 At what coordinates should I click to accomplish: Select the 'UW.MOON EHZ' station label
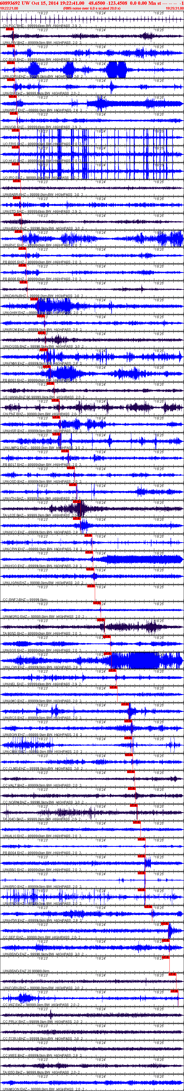pos(14,1089)
